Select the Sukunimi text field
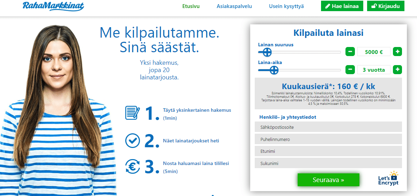Image resolution: width=417 pixels, height=196 pixels. pyautogui.click(x=328, y=163)
